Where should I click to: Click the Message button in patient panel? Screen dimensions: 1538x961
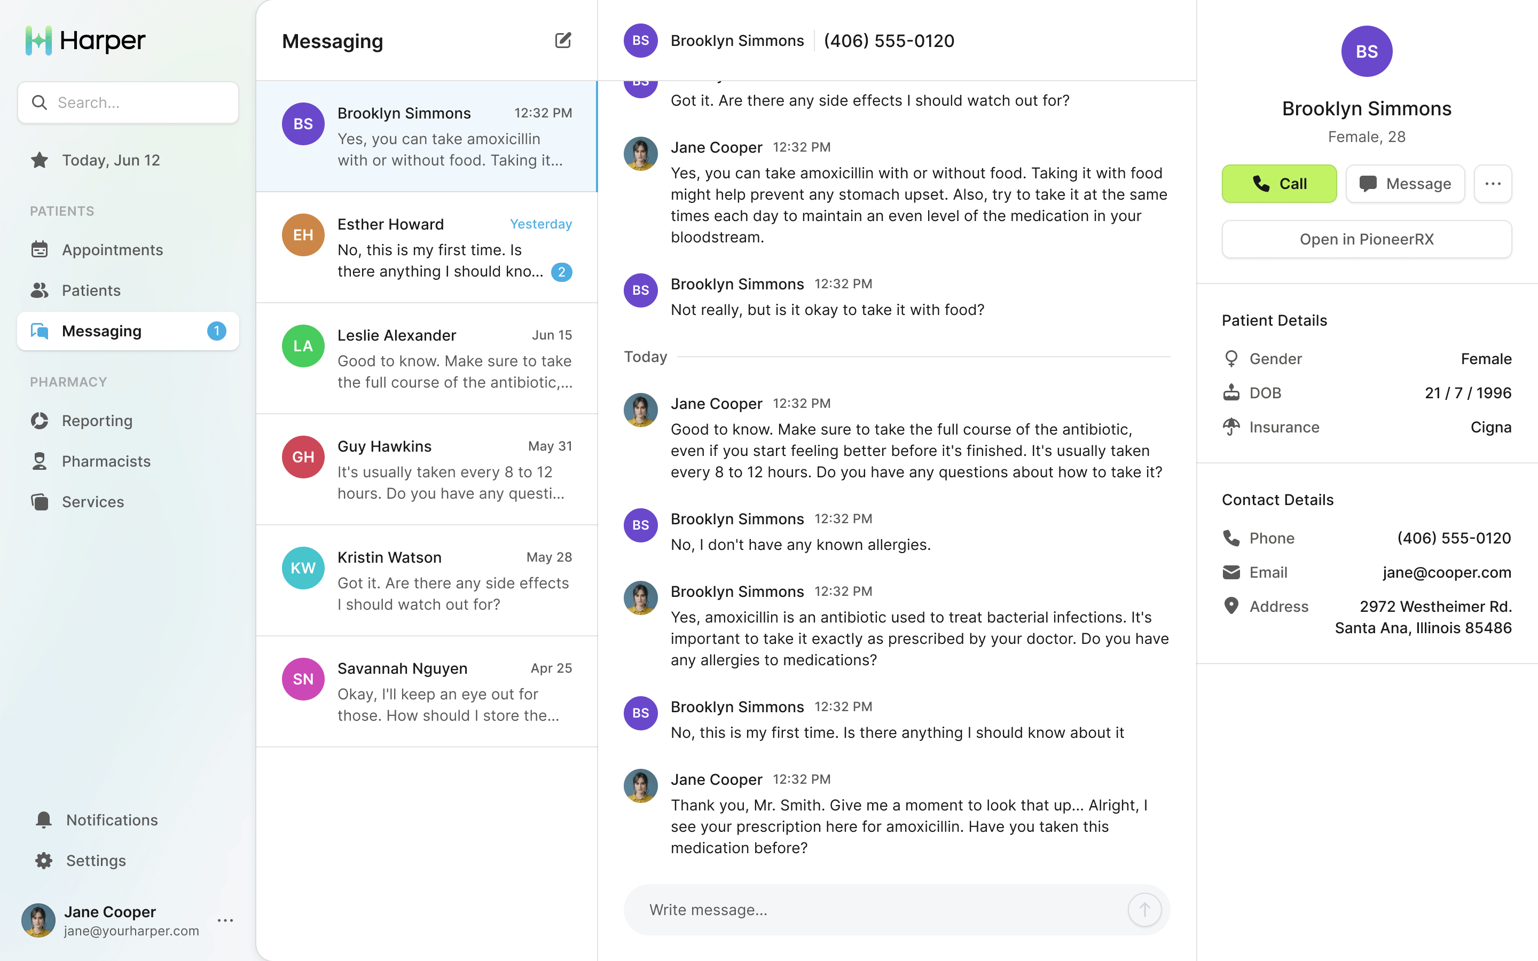coord(1404,184)
